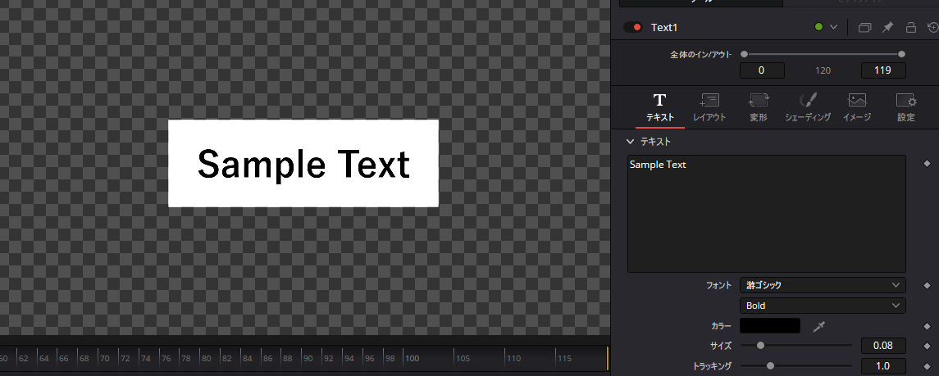Pin the Text1 inspector panel
Screen dimensions: 939x376
pos(888,28)
